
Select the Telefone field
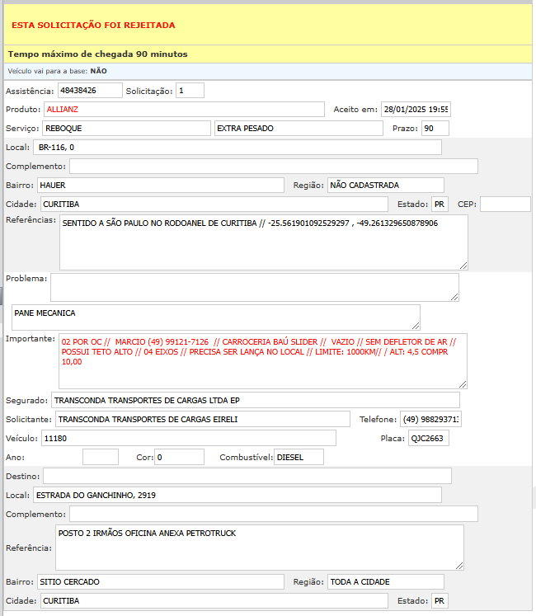tap(430, 420)
